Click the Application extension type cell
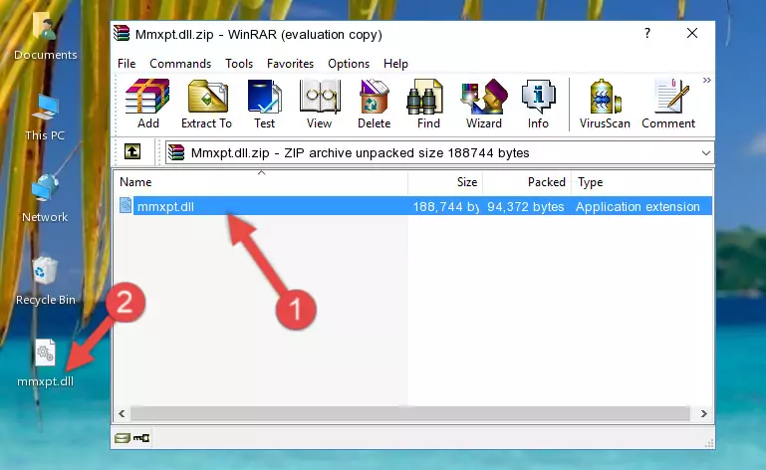 coord(638,207)
